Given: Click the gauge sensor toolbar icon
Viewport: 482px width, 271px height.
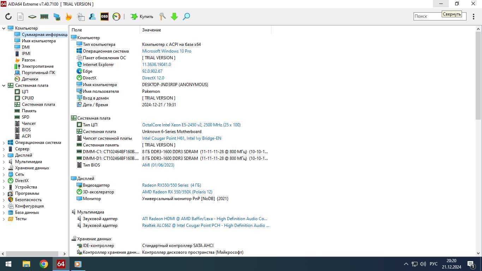Looking at the screenshot, I should pyautogui.click(x=116, y=17).
